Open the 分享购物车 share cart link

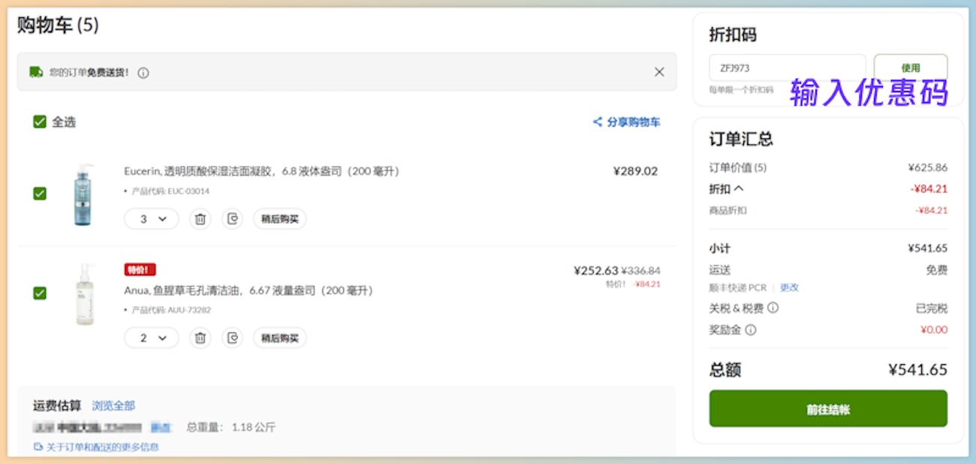click(627, 122)
